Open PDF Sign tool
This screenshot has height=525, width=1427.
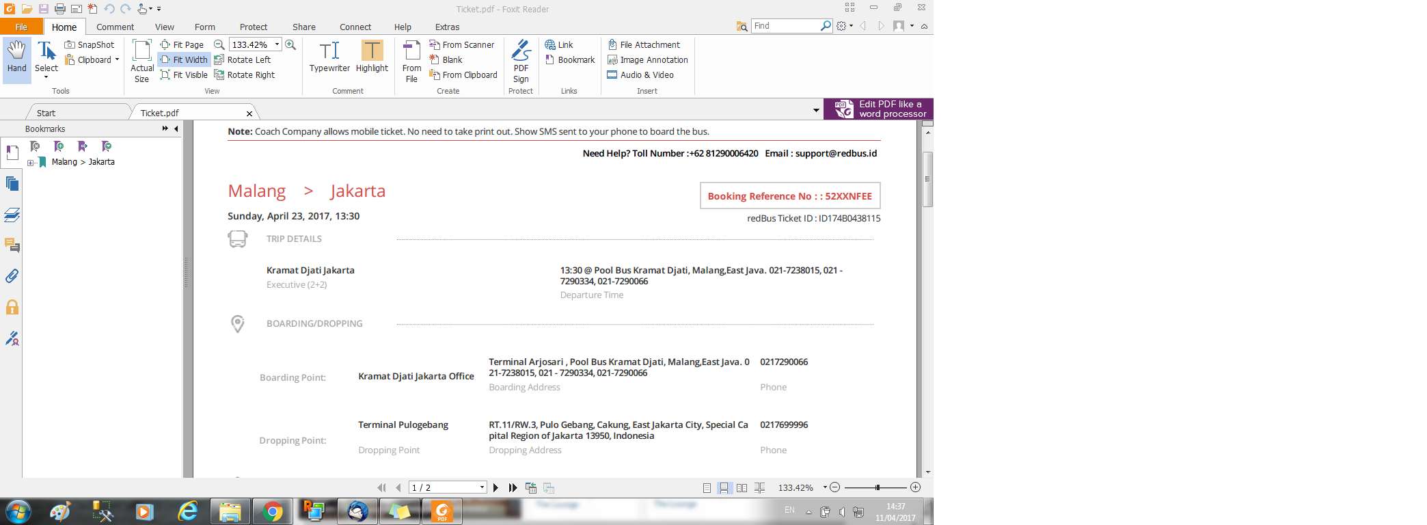pos(521,61)
